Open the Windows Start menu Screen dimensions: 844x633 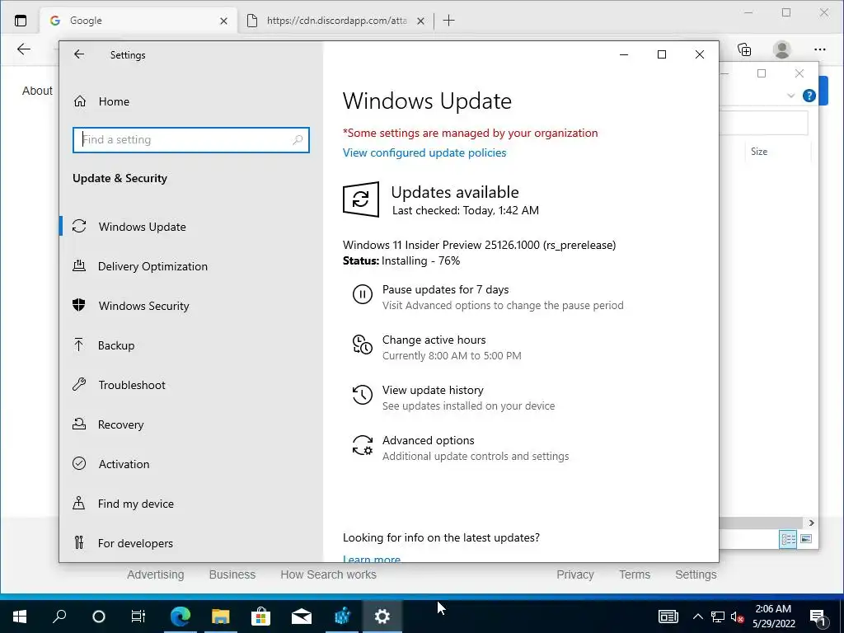[x=20, y=617]
